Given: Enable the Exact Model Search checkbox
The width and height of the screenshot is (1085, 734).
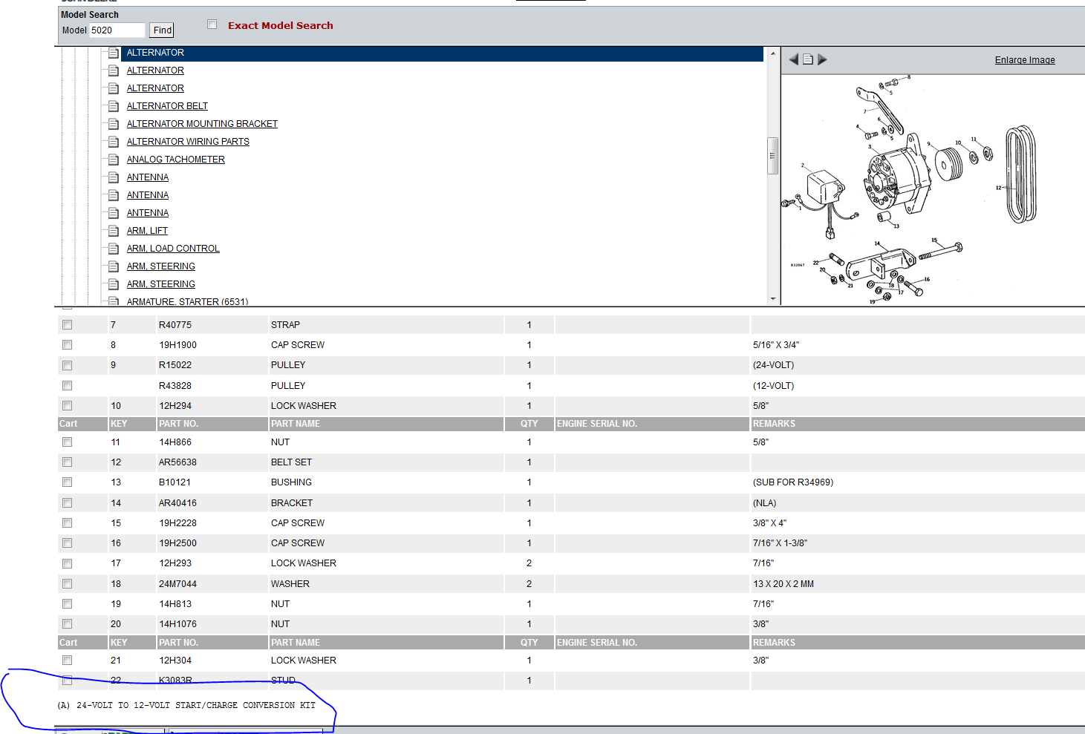Looking at the screenshot, I should pos(212,24).
